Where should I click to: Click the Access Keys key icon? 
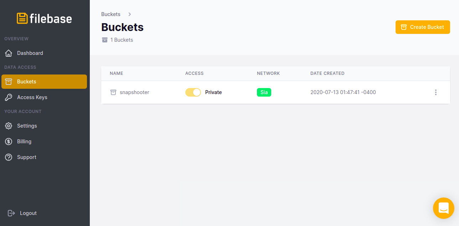(x=9, y=97)
